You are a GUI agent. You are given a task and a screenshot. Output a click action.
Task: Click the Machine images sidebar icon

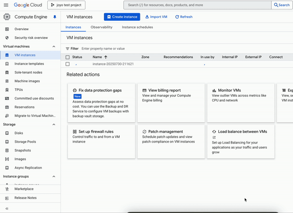pyautogui.click(x=7, y=81)
